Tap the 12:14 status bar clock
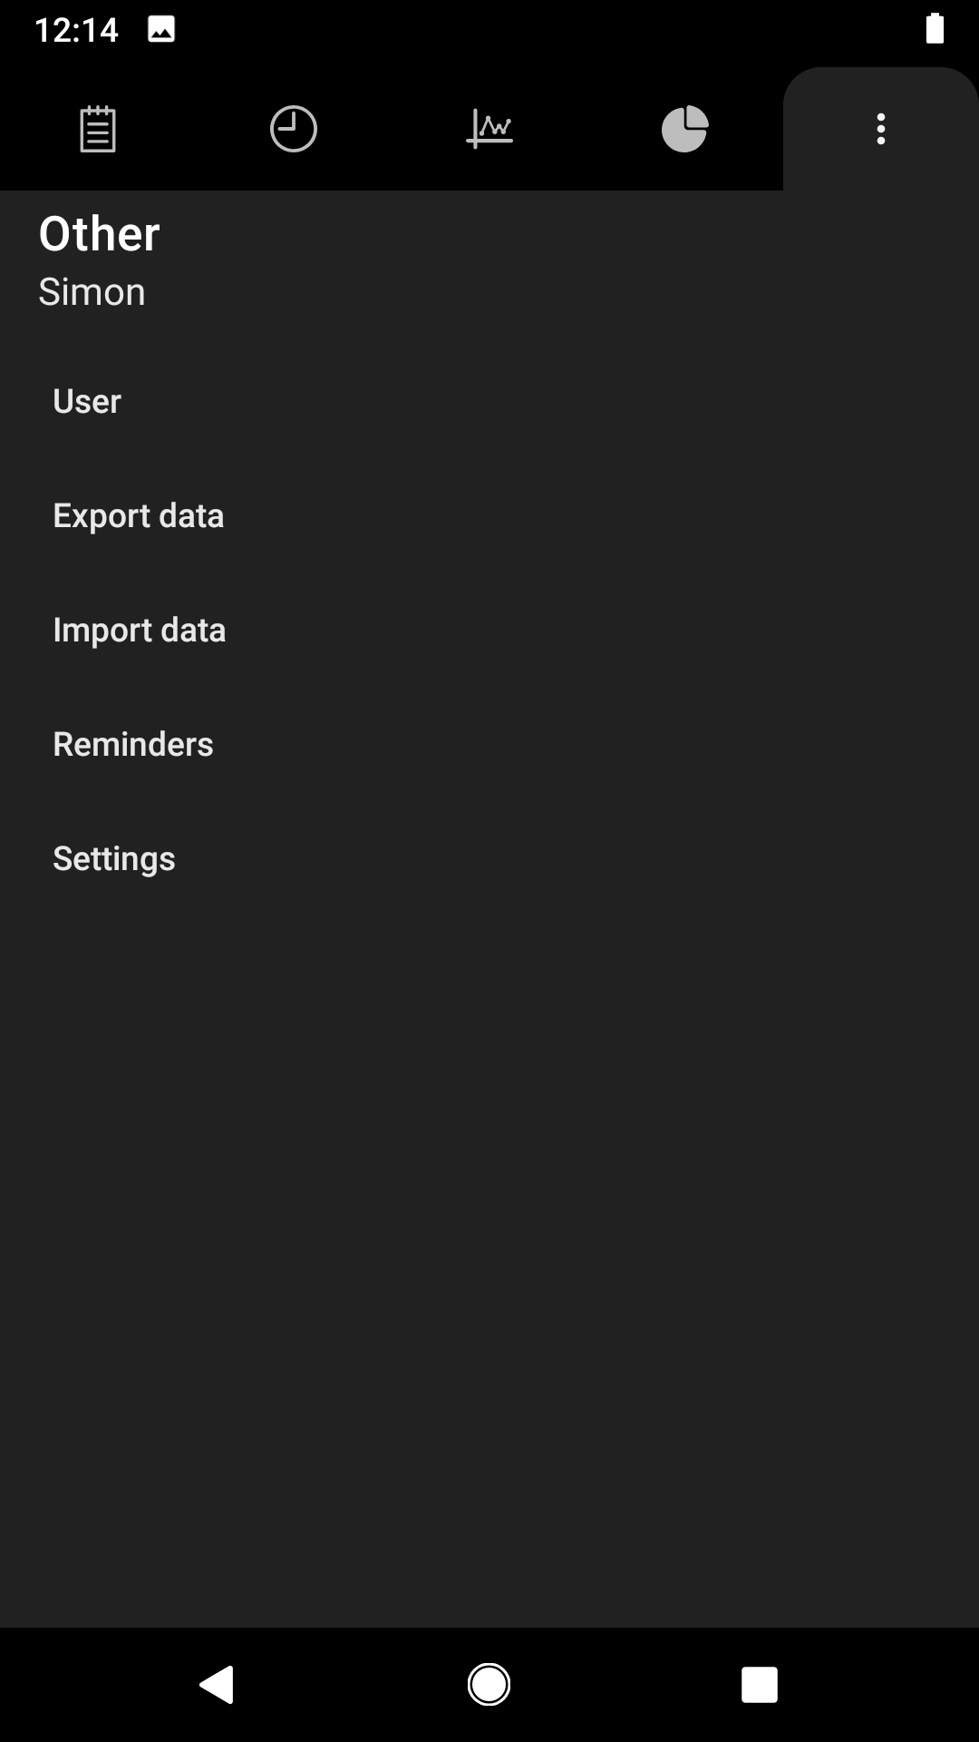The width and height of the screenshot is (979, 1742). 77,30
